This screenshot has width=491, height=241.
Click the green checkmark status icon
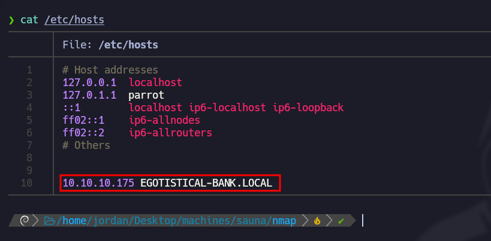point(341,221)
